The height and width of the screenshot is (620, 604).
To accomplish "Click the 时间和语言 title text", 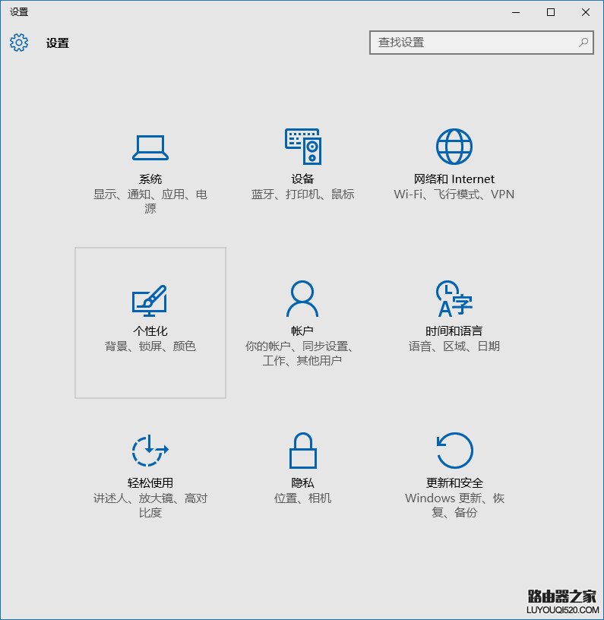I will pos(454,331).
